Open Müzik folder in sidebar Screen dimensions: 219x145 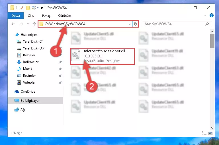click(28, 69)
